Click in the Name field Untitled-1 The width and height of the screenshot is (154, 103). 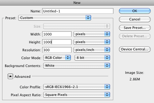[x=78, y=11]
